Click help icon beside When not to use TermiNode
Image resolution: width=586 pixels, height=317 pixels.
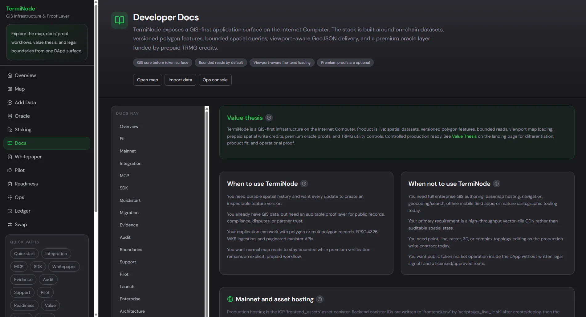pyautogui.click(x=497, y=184)
